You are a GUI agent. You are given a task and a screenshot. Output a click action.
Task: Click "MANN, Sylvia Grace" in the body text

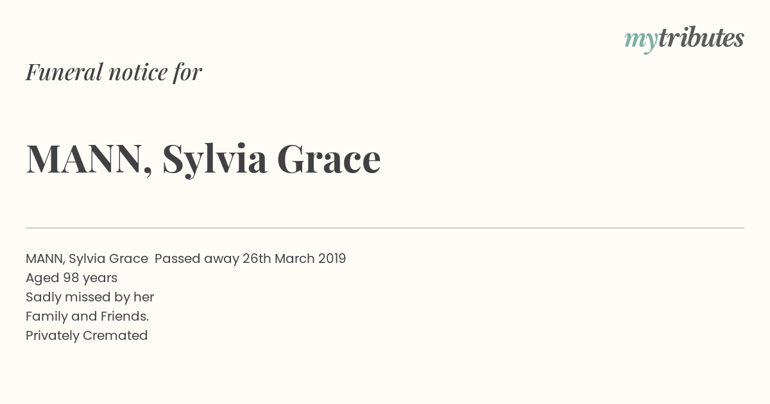87,258
